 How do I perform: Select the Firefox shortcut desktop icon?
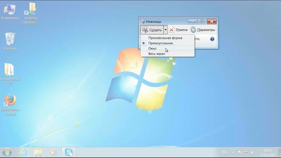(x=10, y=105)
